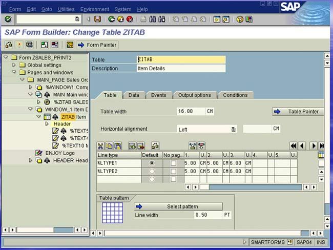Open the command field history dropdown
This screenshot has height=250, width=333.
[77, 19]
